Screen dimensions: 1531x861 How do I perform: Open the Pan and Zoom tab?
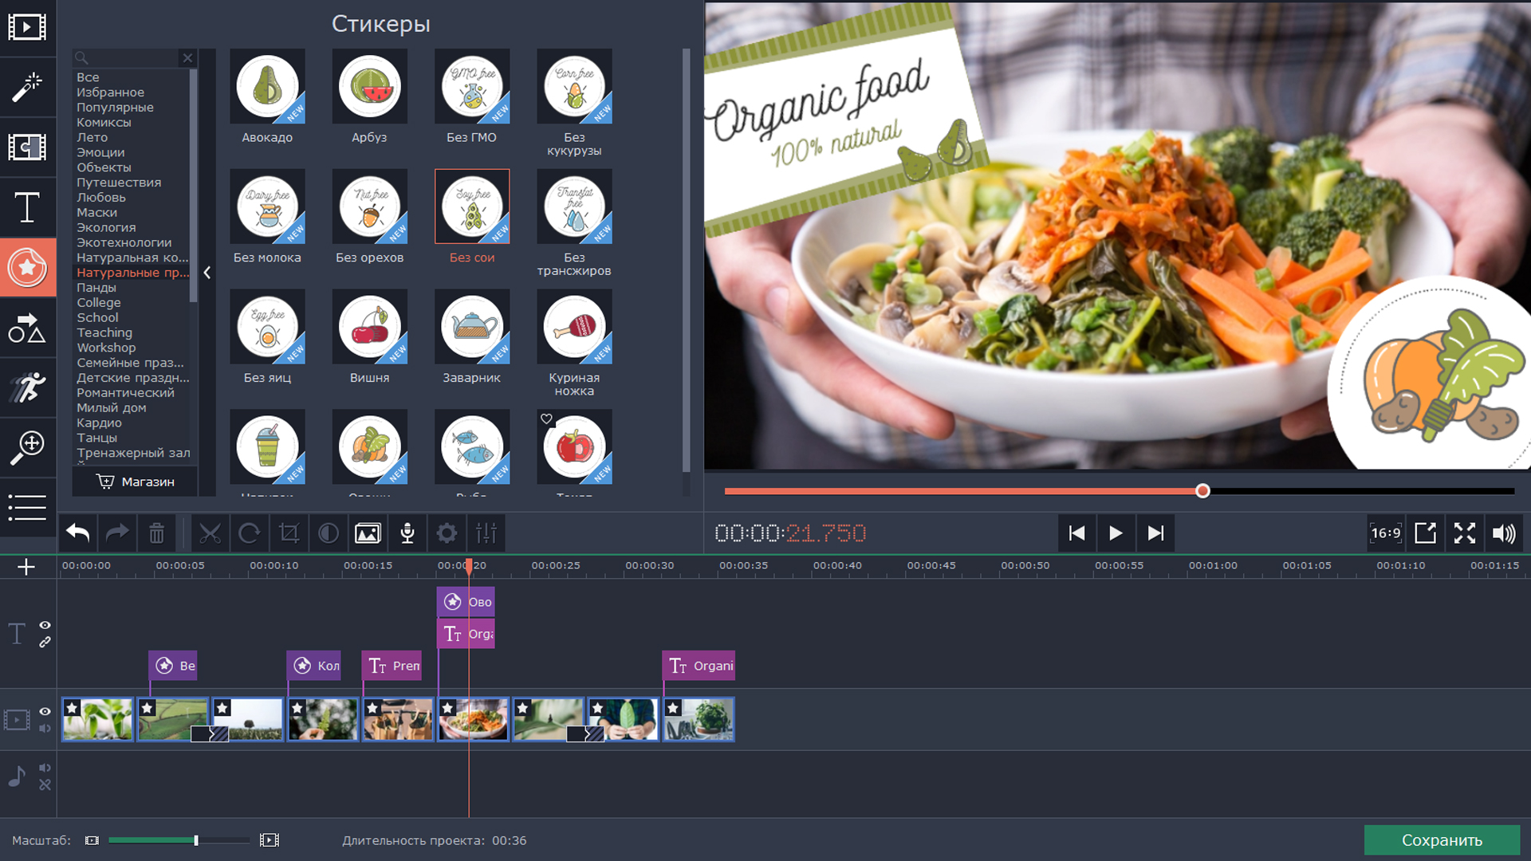pos(27,447)
